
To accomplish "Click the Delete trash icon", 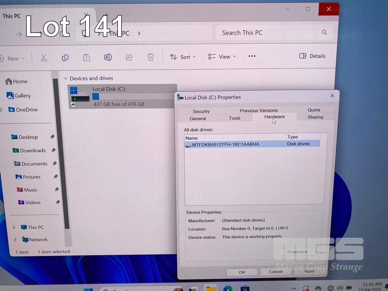I will (x=151, y=57).
